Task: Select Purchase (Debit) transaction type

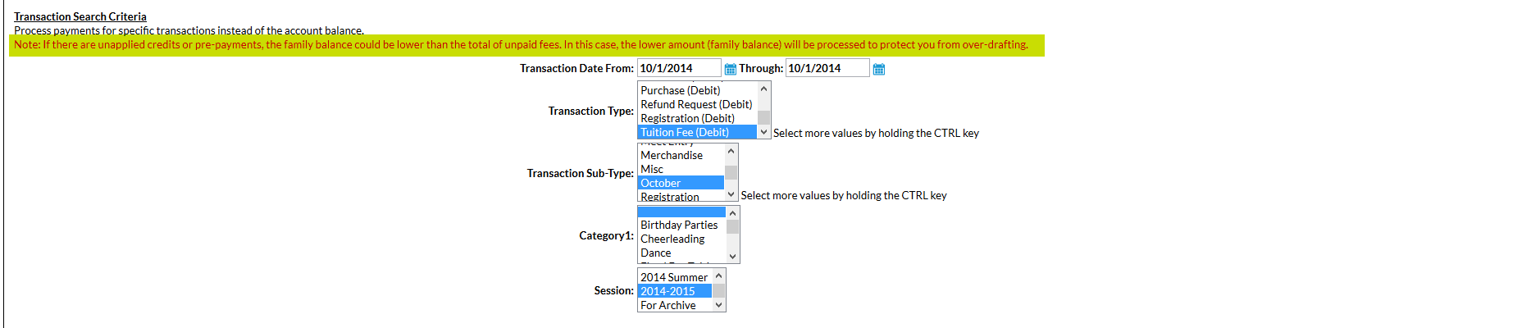Action: [x=697, y=90]
